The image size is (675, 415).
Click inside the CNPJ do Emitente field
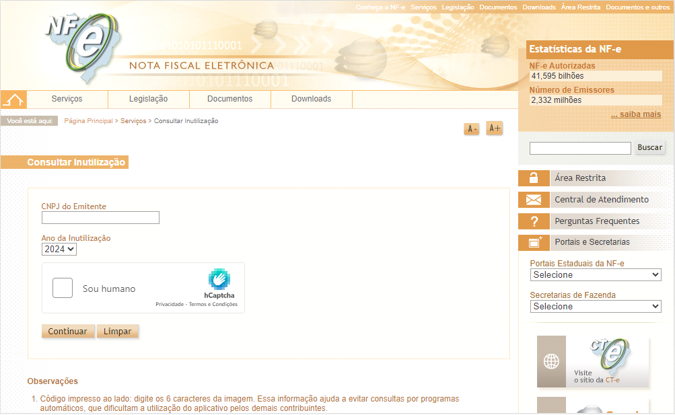pos(100,217)
